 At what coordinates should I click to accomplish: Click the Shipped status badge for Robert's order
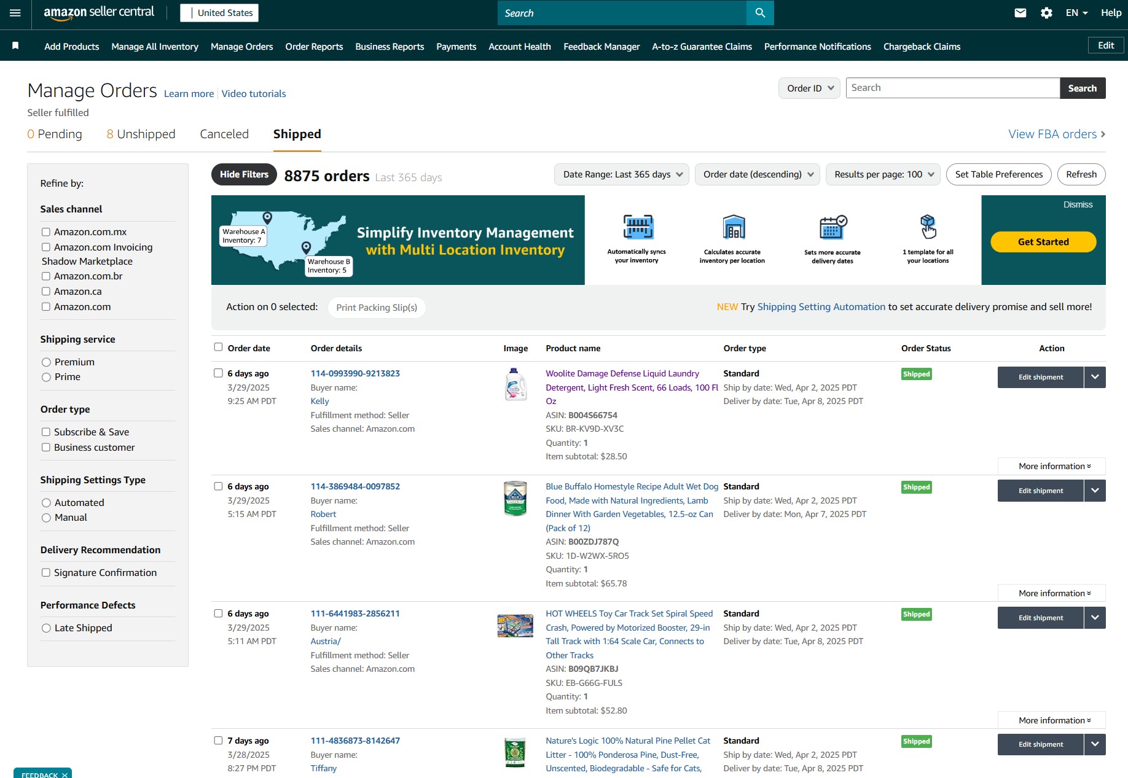click(x=916, y=487)
